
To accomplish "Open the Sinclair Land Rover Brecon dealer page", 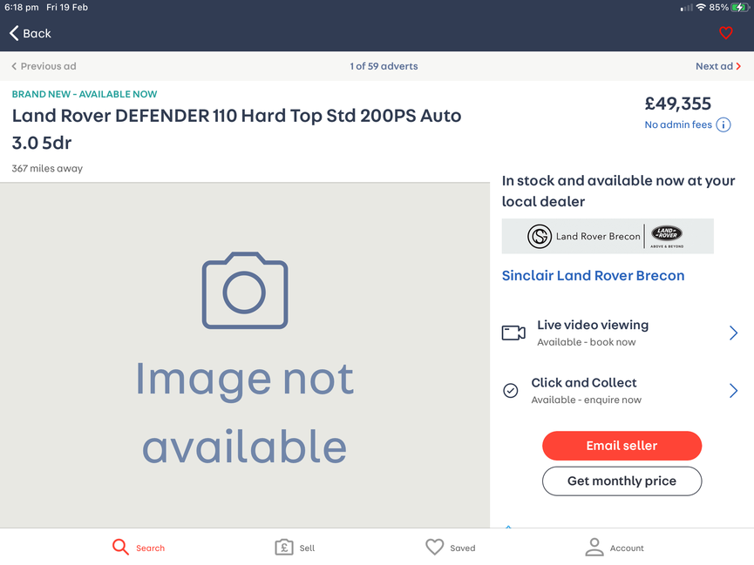I will click(x=593, y=275).
